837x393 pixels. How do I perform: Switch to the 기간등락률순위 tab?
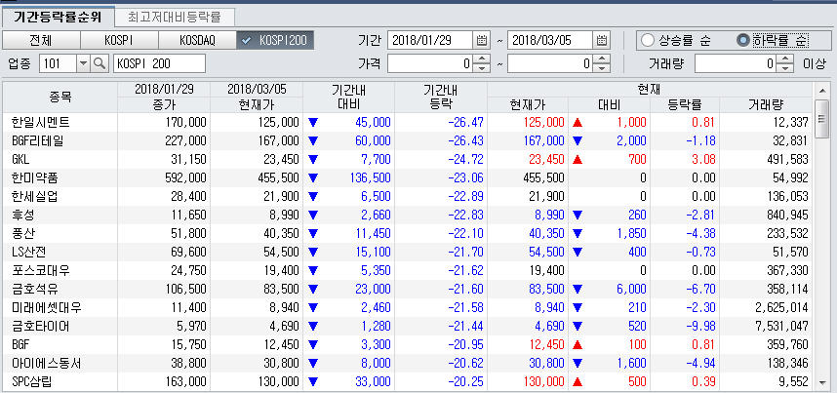pyautogui.click(x=58, y=18)
